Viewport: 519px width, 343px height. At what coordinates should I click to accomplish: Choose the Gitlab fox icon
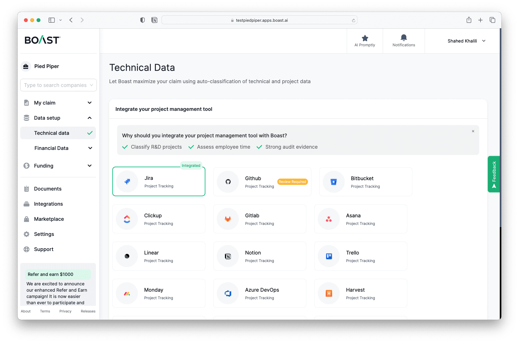[x=228, y=219]
